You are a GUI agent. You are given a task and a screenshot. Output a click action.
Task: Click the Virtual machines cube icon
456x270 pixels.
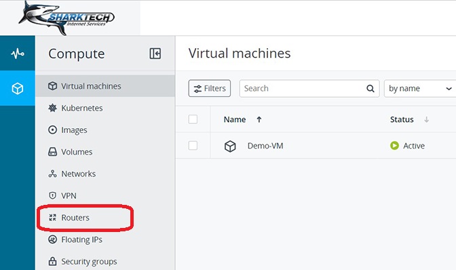pyautogui.click(x=52, y=86)
